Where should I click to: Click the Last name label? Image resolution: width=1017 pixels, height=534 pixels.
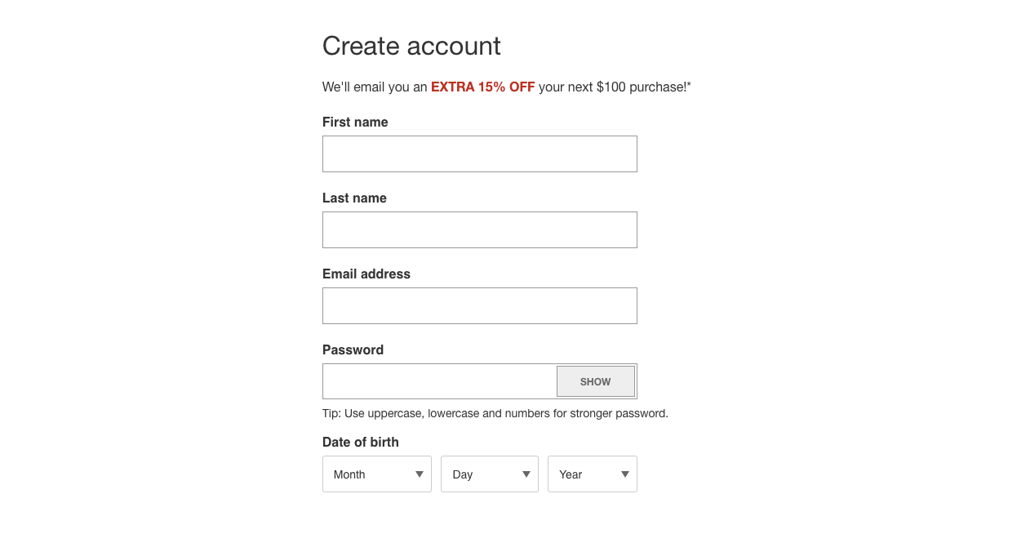click(354, 198)
